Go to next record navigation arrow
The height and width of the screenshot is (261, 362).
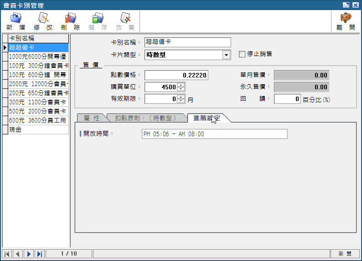tap(29, 254)
